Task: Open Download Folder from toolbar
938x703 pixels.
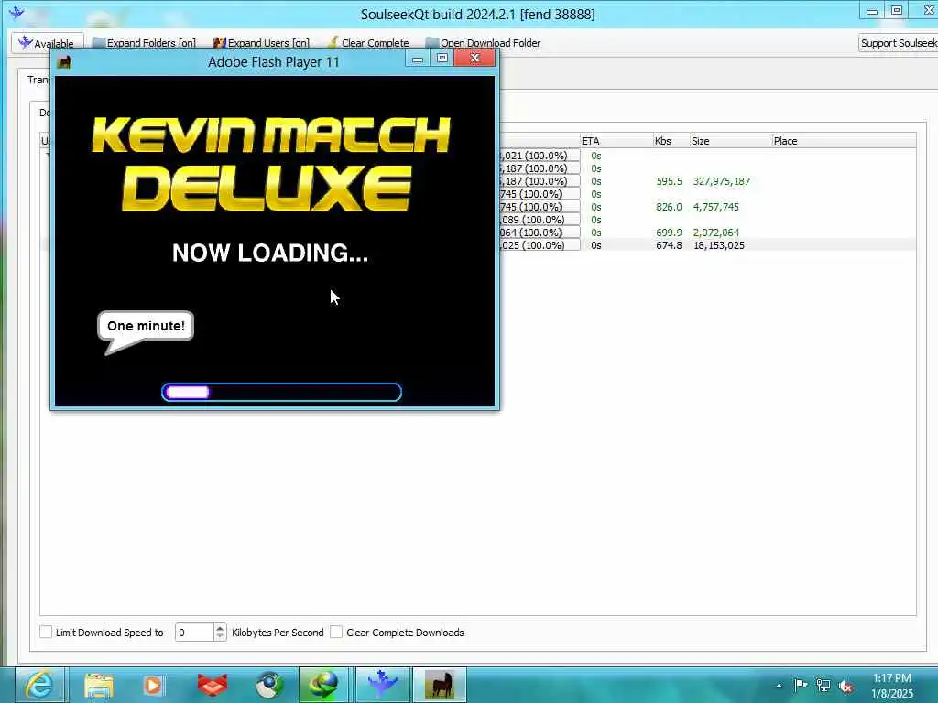Action: [x=483, y=43]
